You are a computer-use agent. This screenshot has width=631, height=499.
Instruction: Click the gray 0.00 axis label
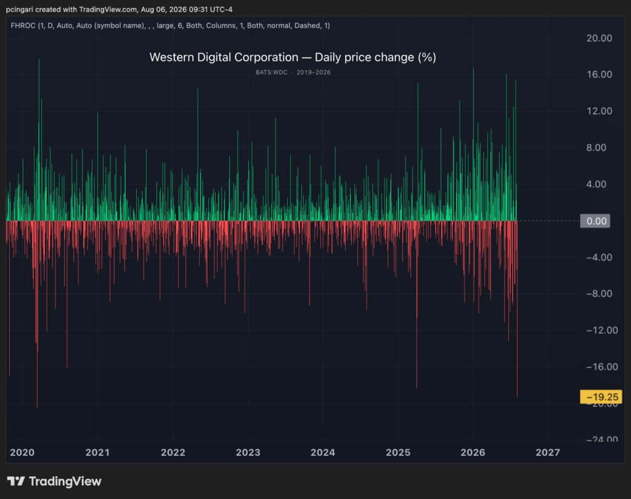click(x=595, y=221)
